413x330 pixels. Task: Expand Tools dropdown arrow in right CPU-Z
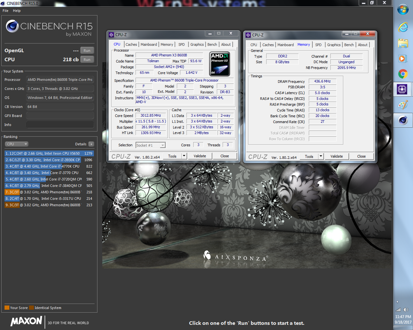point(321,157)
